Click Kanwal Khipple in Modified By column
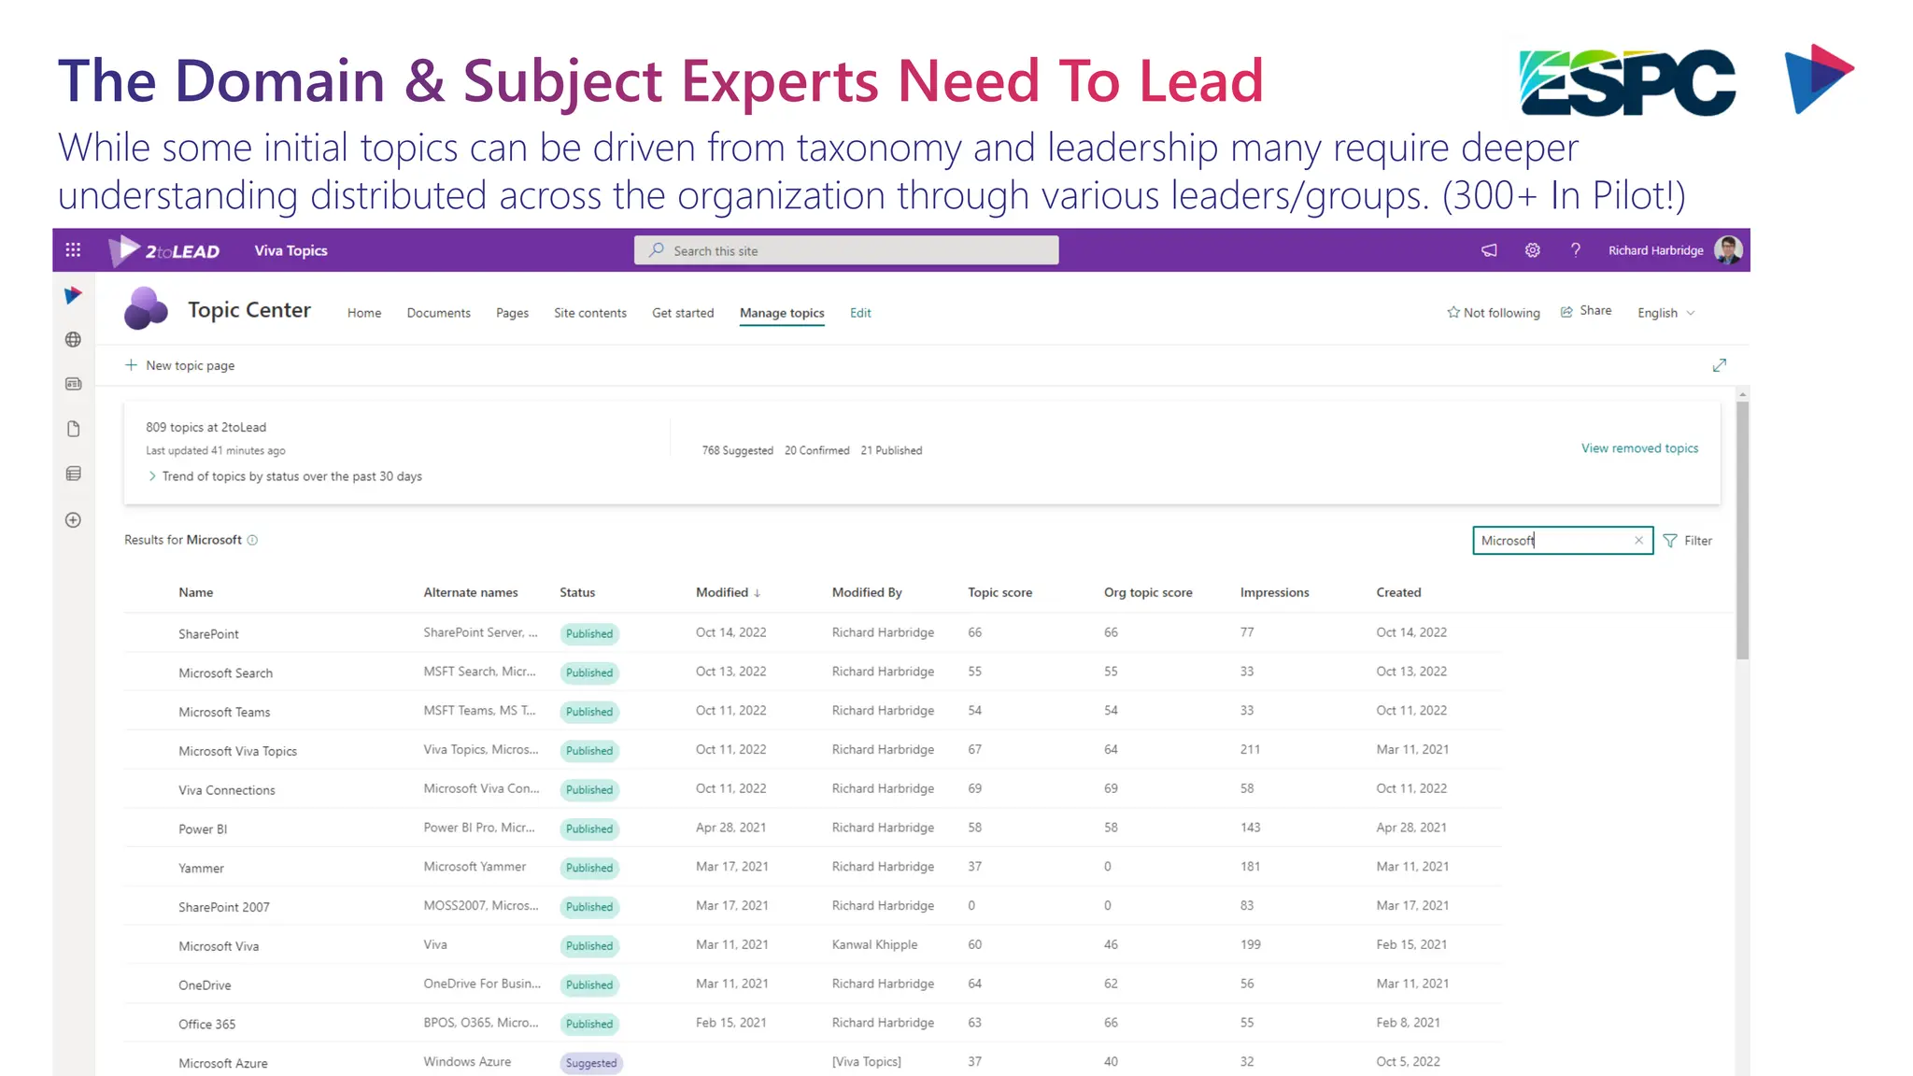 click(874, 945)
